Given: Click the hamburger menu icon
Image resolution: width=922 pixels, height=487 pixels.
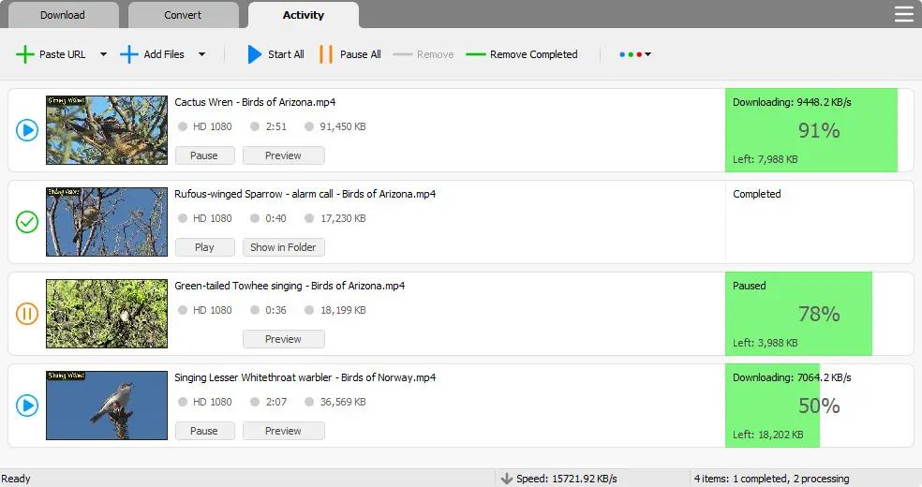Looking at the screenshot, I should (903, 14).
